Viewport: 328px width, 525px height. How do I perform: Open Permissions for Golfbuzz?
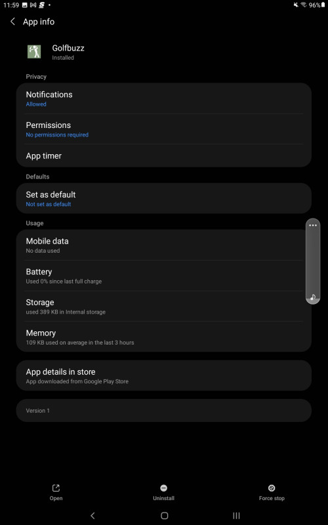[164, 129]
